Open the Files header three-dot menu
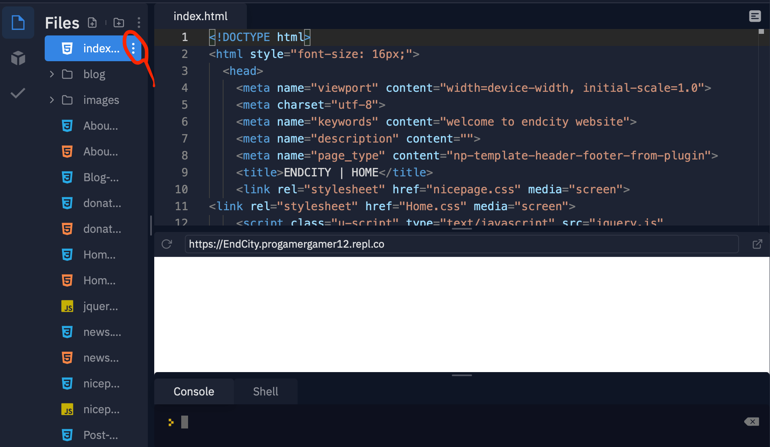 tap(139, 23)
